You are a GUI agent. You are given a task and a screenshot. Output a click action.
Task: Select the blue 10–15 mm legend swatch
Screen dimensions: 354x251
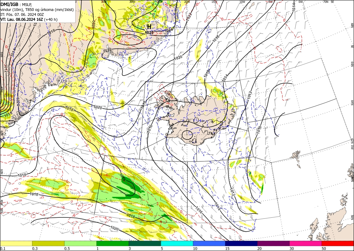tap(209, 243)
